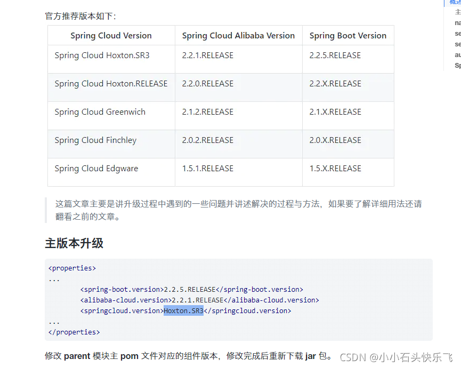The image size is (461, 367).
Task: Click the 2.2.5.RELEASE Spring Boot cell
Action: pos(334,55)
